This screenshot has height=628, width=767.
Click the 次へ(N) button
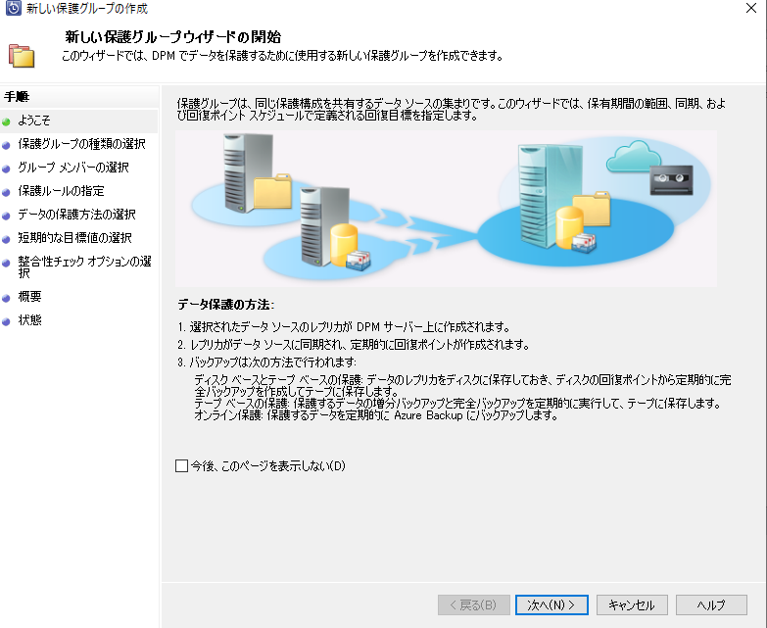(551, 605)
